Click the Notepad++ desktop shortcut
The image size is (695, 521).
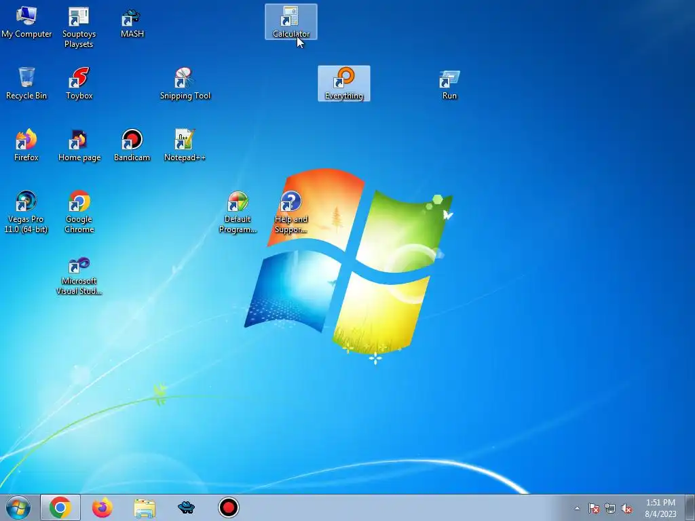[185, 145]
